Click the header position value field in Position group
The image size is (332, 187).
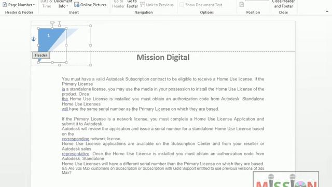click(257, 1)
